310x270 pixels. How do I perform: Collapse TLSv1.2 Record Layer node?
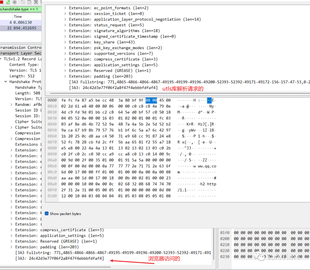(x=1, y=59)
